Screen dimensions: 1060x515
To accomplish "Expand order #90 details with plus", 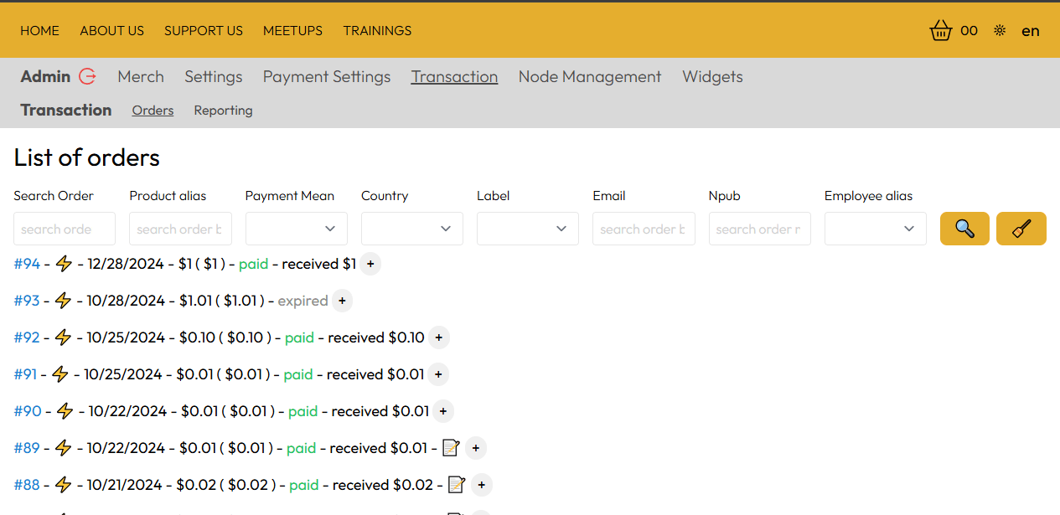I will [x=442, y=411].
